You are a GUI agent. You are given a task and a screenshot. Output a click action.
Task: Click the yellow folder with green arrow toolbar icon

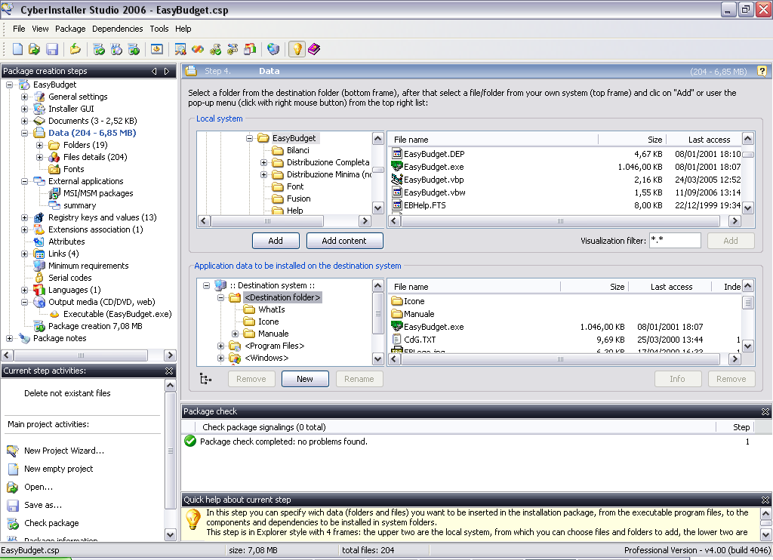[x=75, y=49]
